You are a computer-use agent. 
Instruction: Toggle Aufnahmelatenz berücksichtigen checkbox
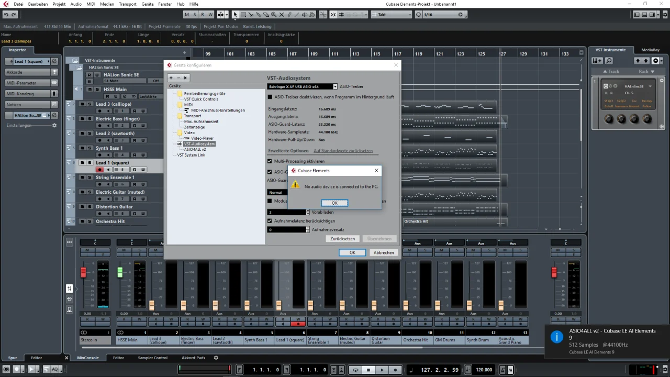[270, 221]
